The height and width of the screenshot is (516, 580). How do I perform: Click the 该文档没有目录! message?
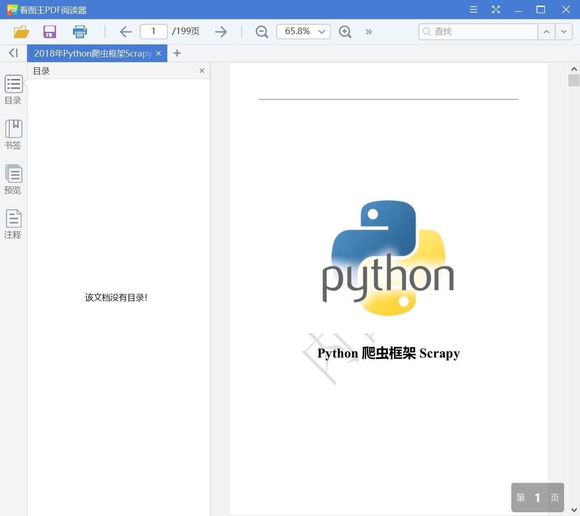coord(116,297)
